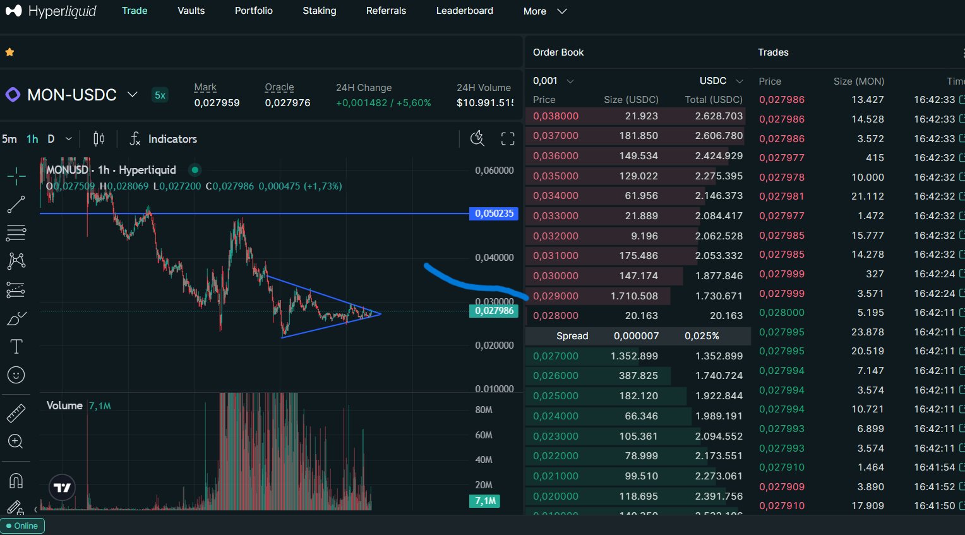
Task: Click the MON coin icon
Action: pos(13,95)
